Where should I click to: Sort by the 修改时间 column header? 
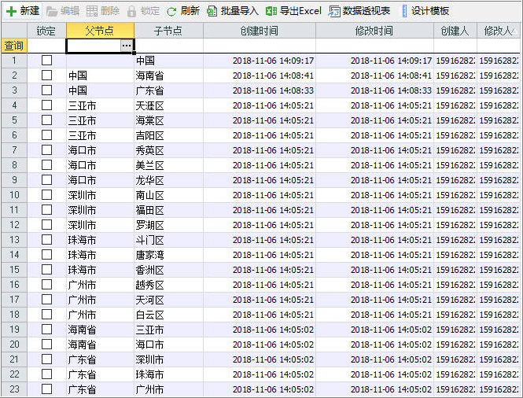click(374, 31)
